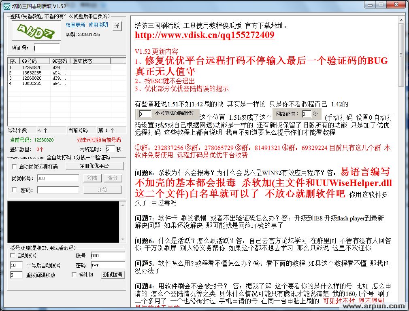Image resolution: width=409 pixels, height=311 pixels.
Task: Click the 号码个数 status cell
Action: [x=22, y=130]
